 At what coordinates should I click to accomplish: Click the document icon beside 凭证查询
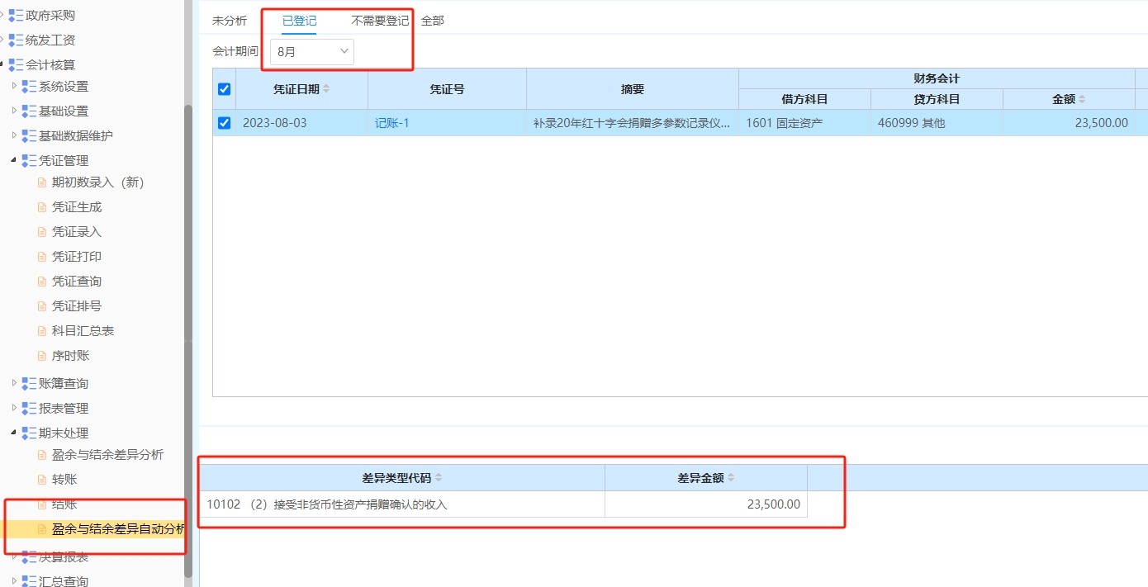click(x=42, y=282)
